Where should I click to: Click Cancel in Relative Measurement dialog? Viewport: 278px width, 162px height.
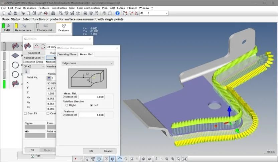pos(108,151)
